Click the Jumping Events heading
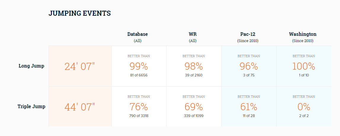This screenshot has width=340, height=136. (80, 13)
